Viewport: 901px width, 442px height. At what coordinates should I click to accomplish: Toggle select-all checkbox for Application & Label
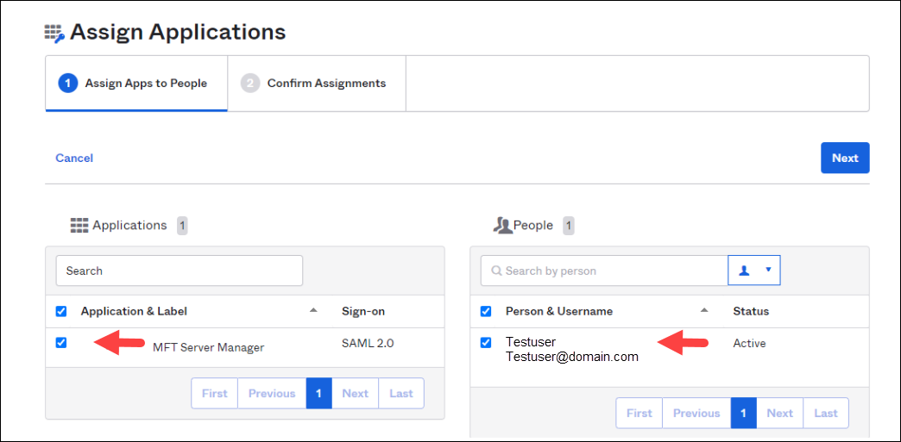tap(61, 312)
